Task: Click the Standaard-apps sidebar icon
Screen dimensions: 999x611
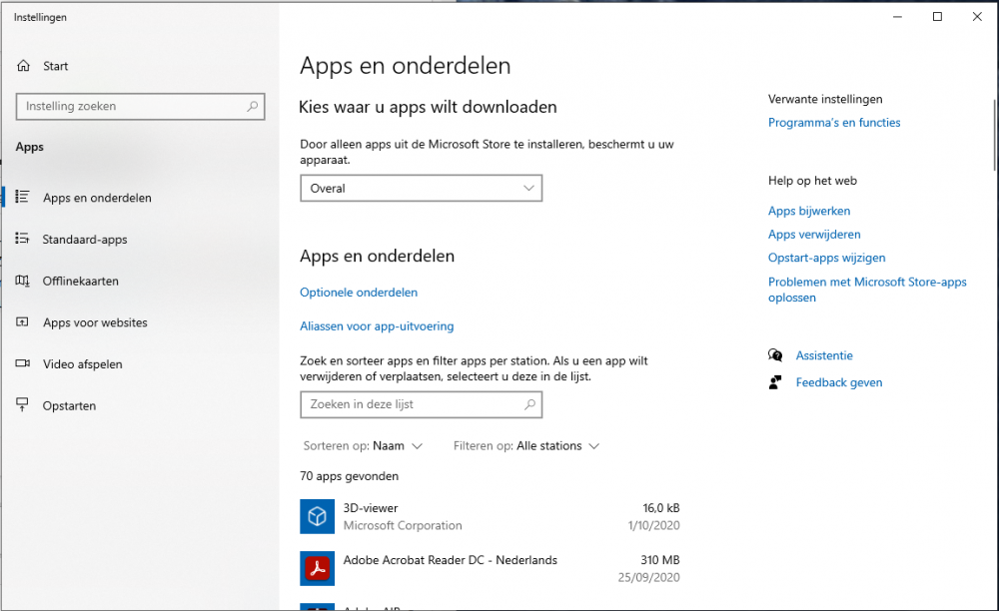Action: tap(23, 240)
